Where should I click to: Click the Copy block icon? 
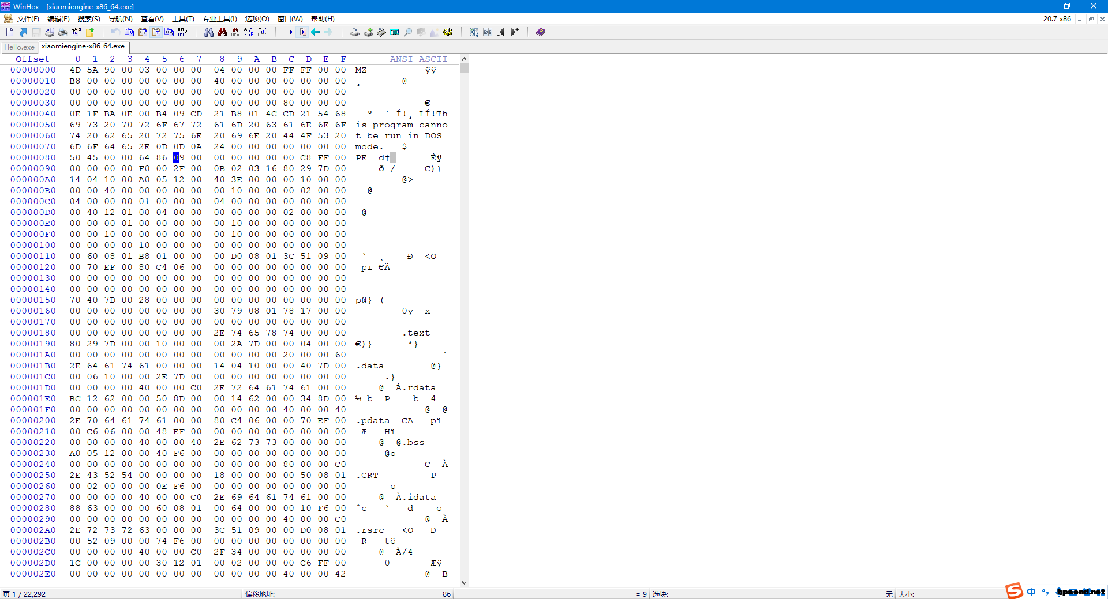tap(129, 32)
